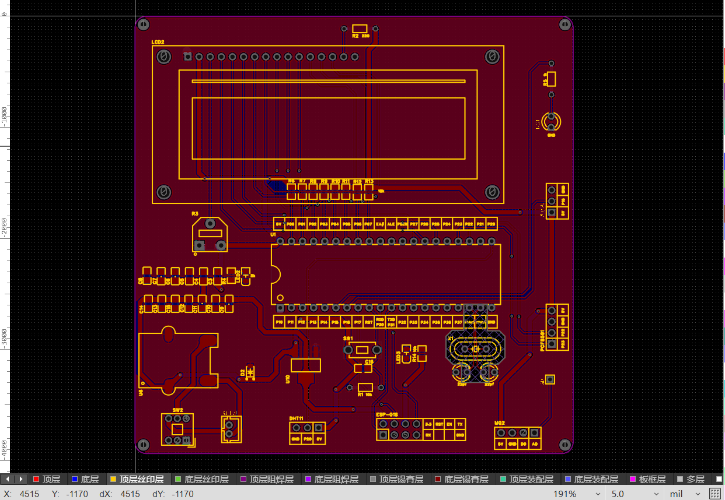725x500 pixels.
Task: Select the LCD2 display footprint
Action: 328,124
